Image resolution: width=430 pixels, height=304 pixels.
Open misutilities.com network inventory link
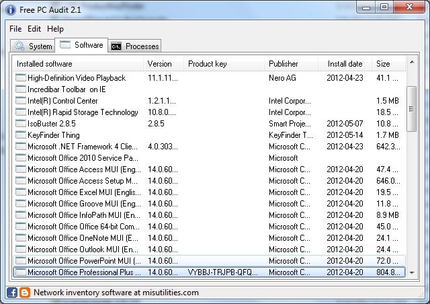116,293
